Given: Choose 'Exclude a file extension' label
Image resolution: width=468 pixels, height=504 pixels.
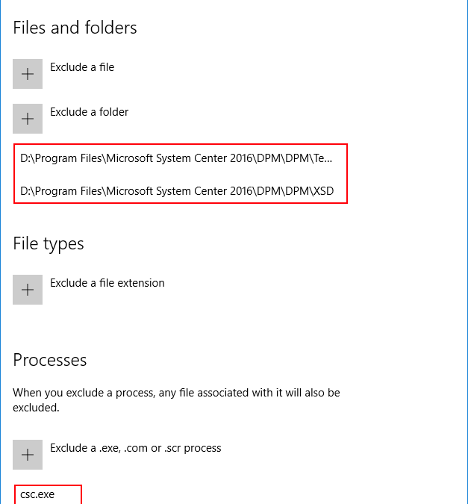Looking at the screenshot, I should pos(107,283).
